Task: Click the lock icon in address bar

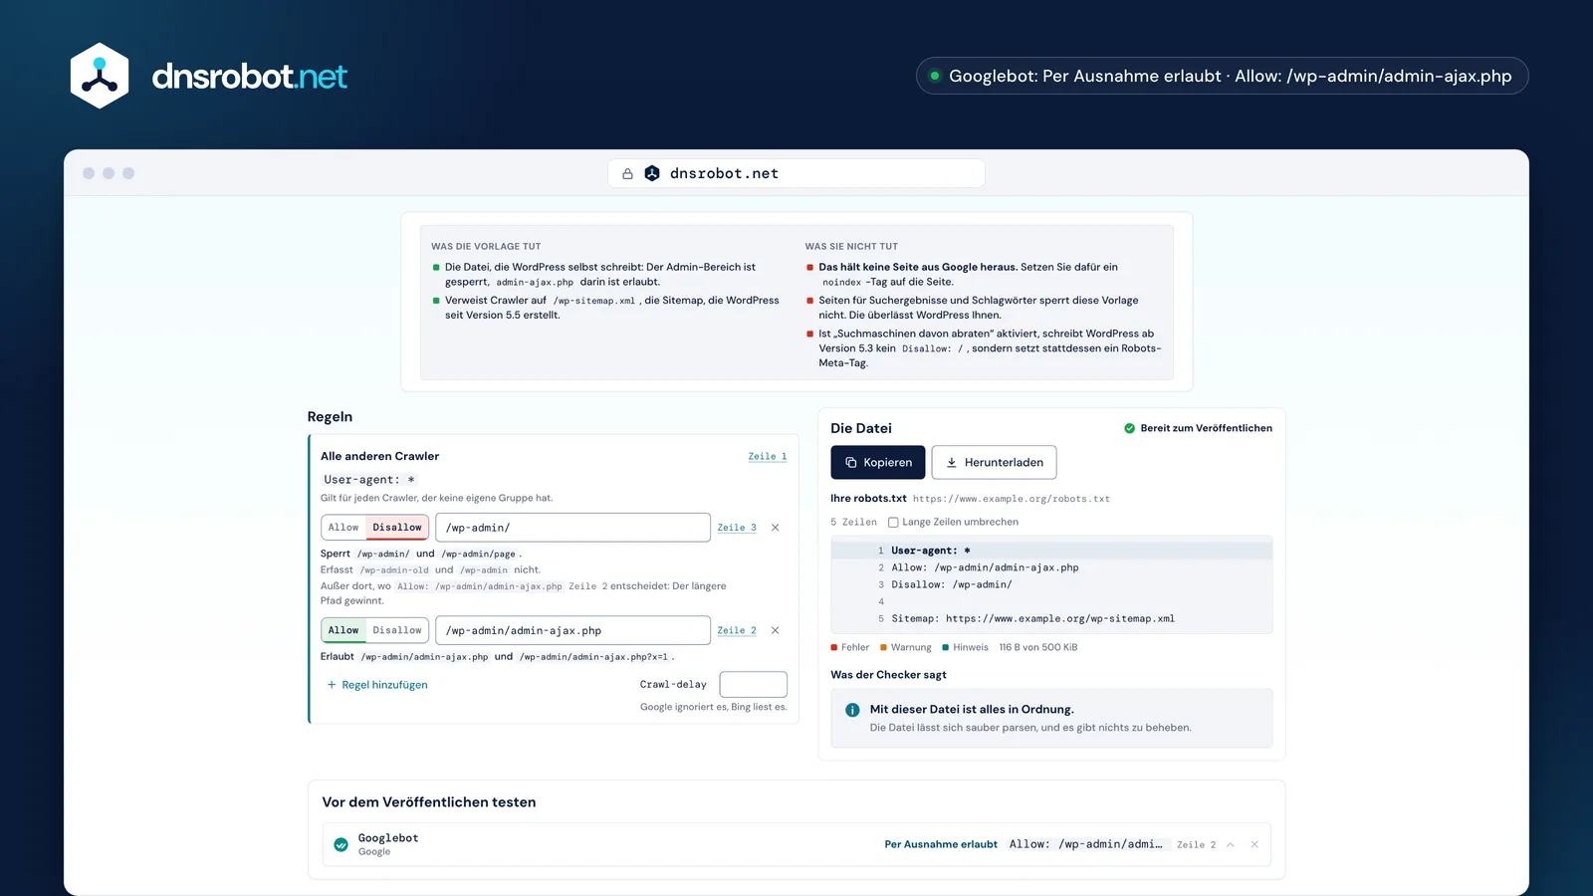Action: pyautogui.click(x=627, y=173)
